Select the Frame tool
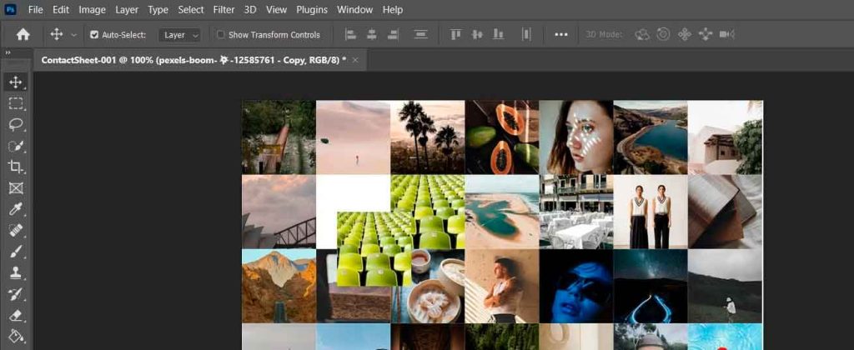Image resolution: width=854 pixels, height=350 pixels. [x=16, y=188]
